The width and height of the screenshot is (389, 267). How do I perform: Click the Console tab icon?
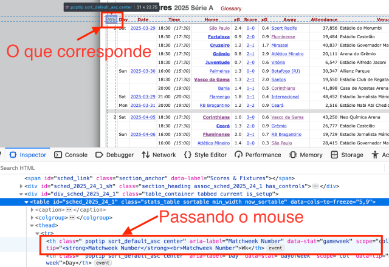coord(58,155)
